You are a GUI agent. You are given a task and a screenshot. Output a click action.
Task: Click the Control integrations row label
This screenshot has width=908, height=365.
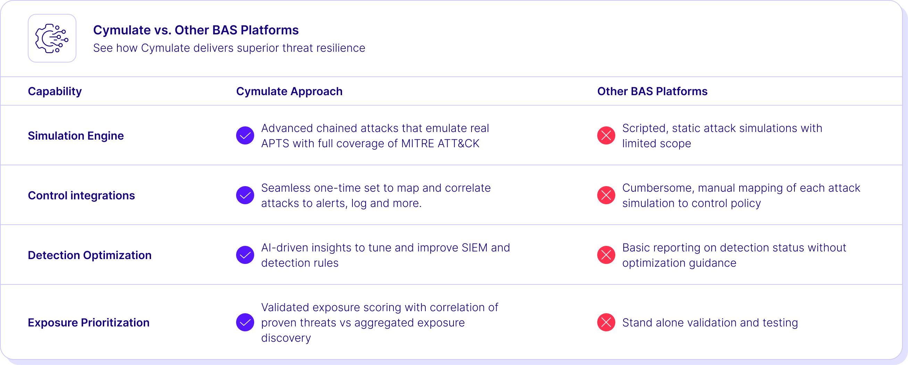click(81, 196)
